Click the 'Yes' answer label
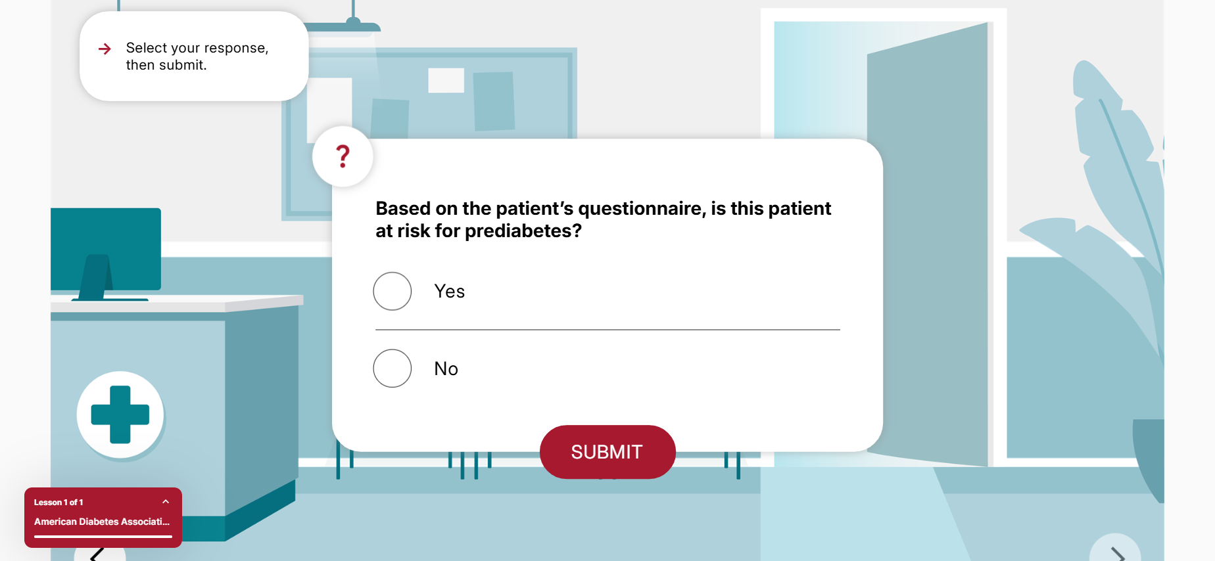Screen dimensions: 1215x561 [x=450, y=291]
